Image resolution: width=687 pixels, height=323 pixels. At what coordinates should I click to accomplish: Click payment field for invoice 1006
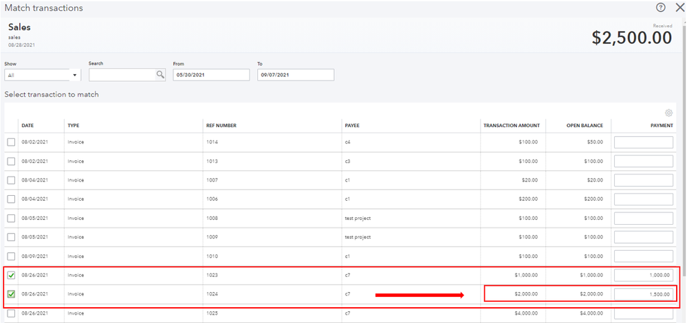644,199
